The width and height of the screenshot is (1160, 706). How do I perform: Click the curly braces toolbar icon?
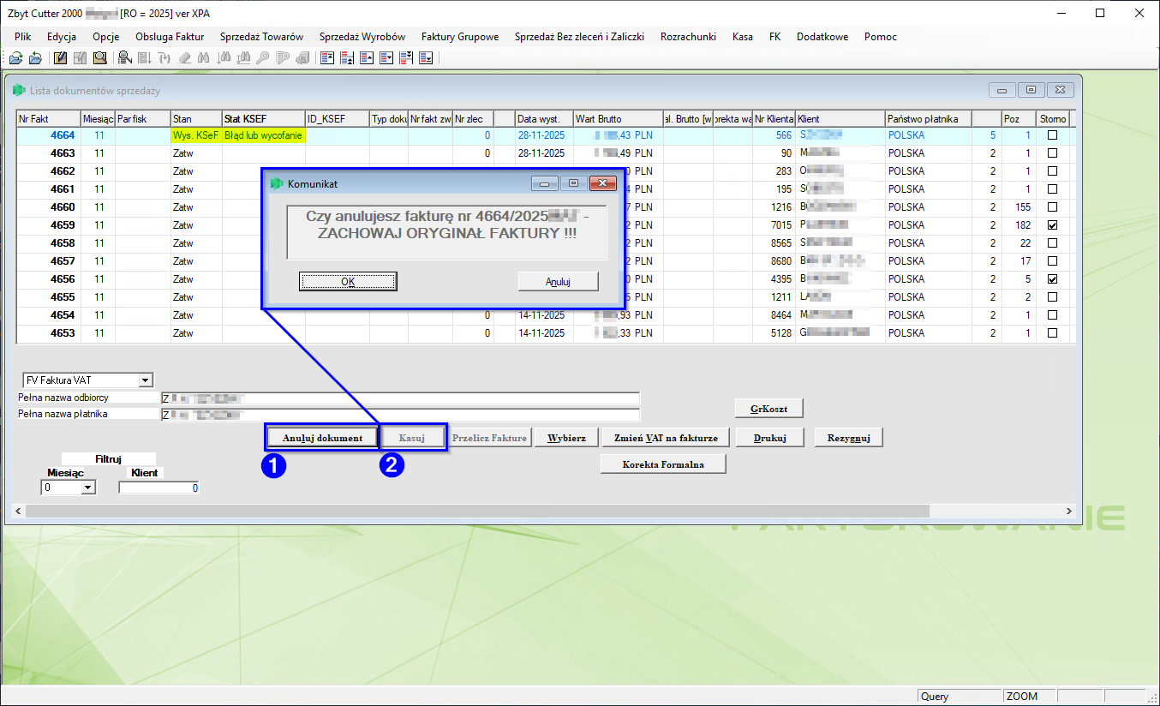click(164, 58)
